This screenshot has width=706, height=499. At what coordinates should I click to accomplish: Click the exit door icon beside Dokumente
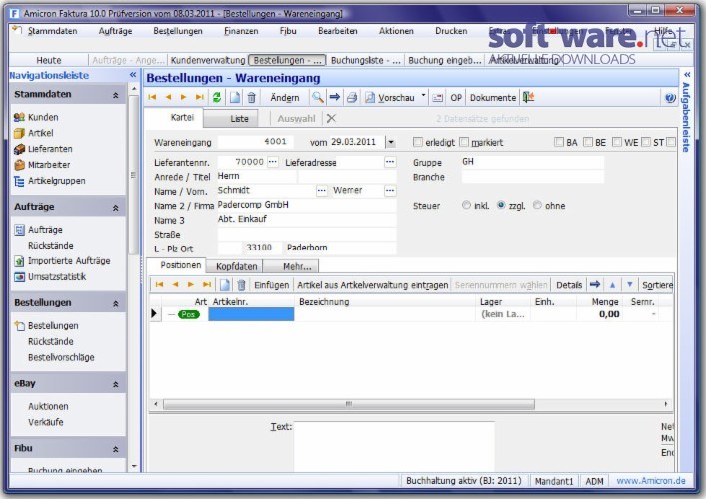[x=528, y=97]
